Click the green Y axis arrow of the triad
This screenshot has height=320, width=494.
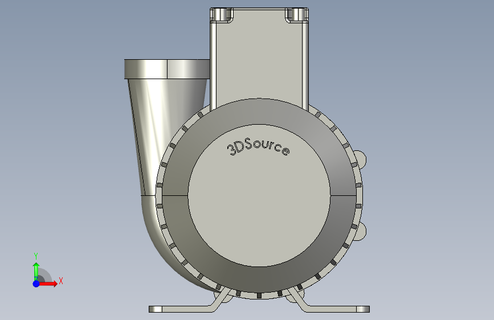click(x=36, y=270)
